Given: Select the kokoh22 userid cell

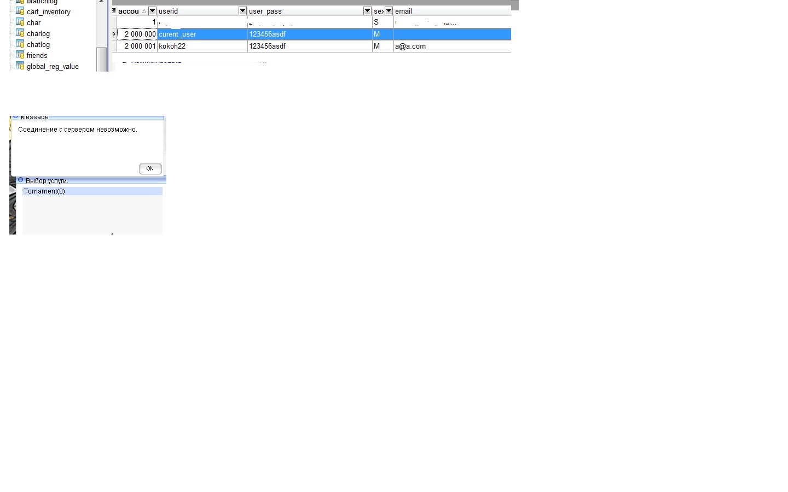Looking at the screenshot, I should click(x=202, y=46).
